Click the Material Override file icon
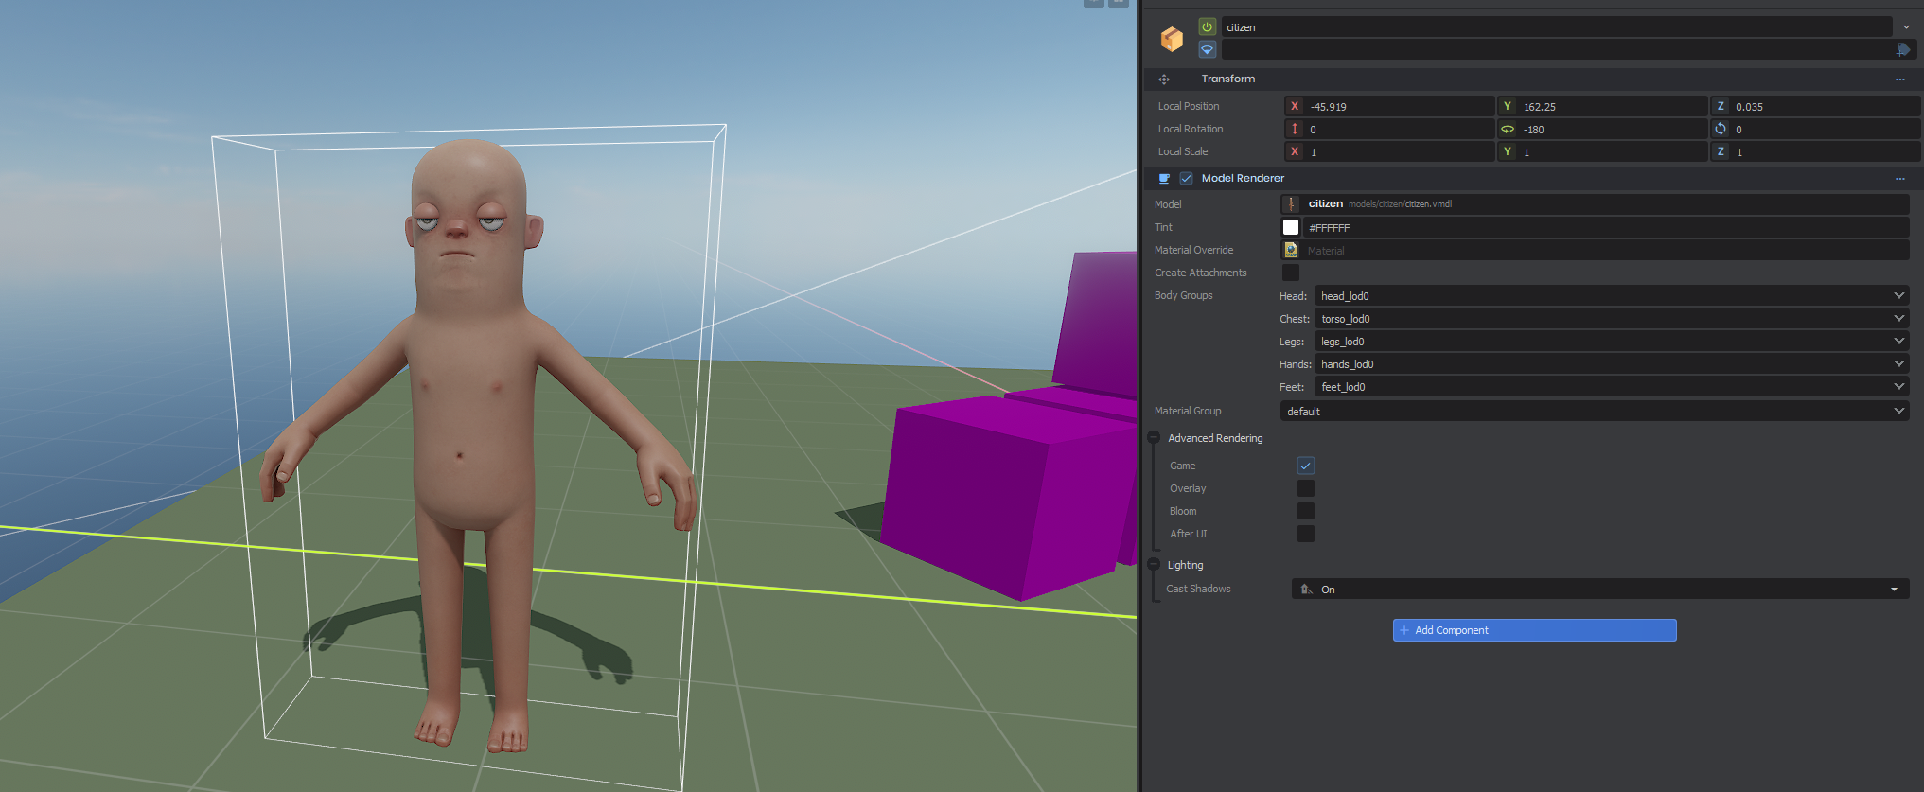The image size is (1924, 792). [1291, 250]
